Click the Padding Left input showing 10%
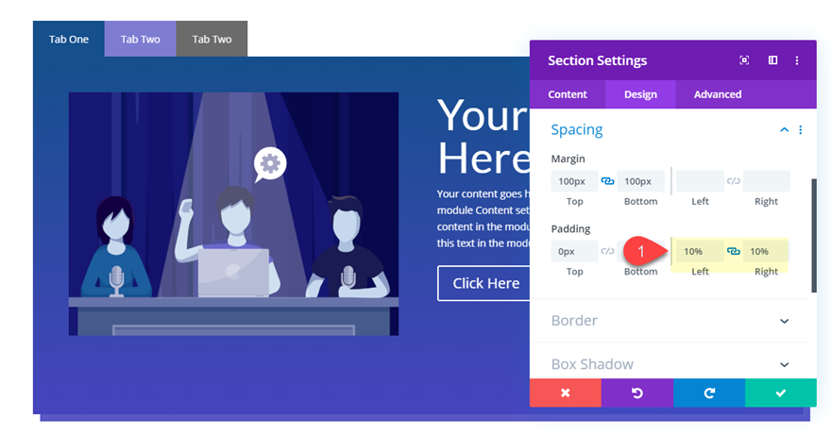The image size is (831, 435). (x=700, y=251)
